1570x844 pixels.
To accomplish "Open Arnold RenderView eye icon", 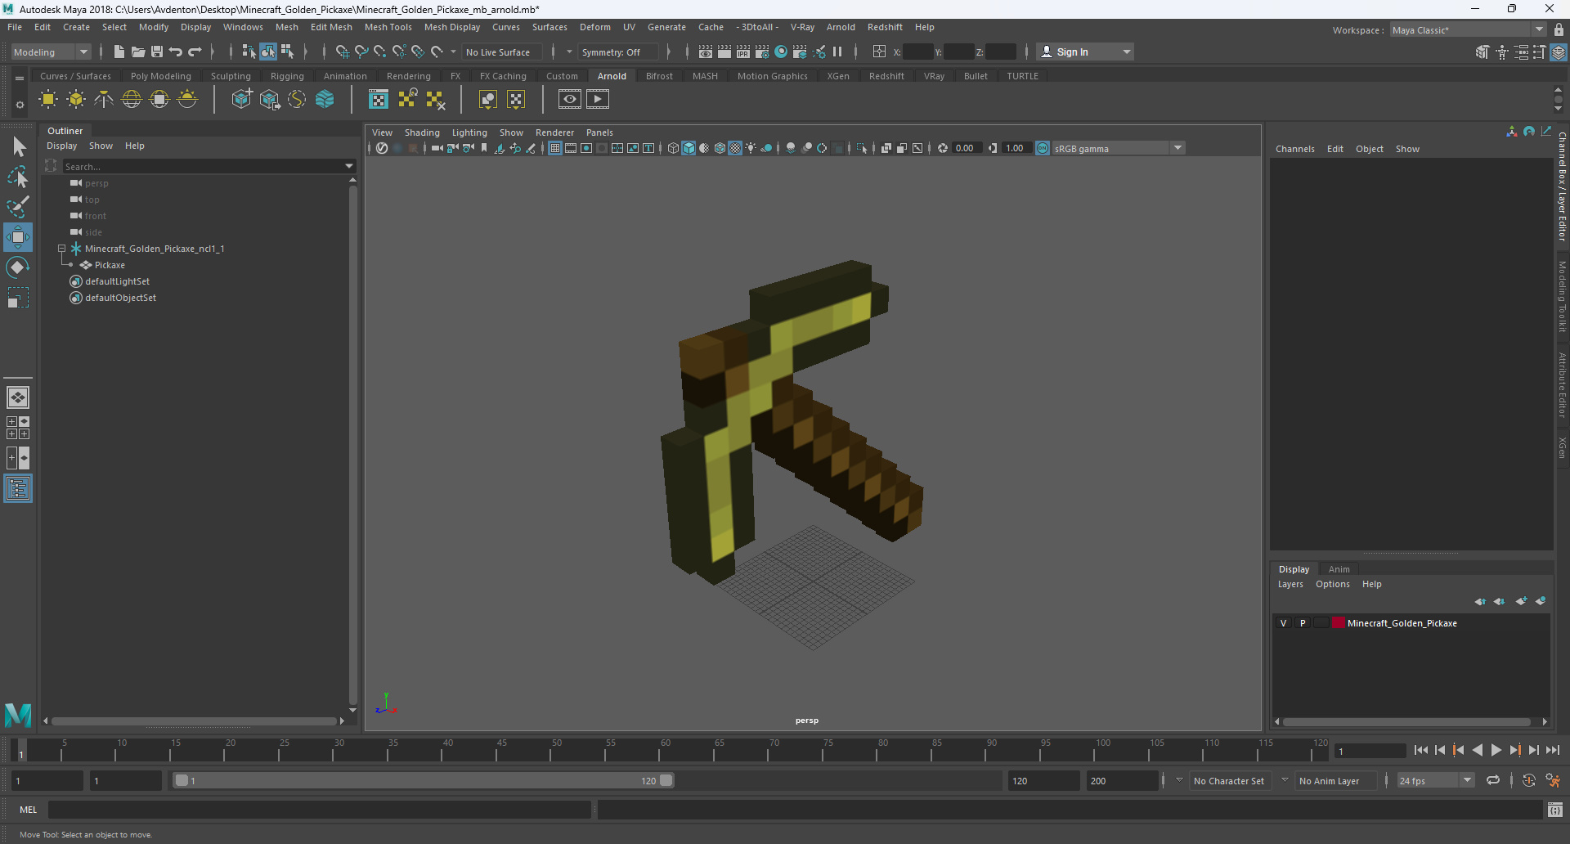I will pyautogui.click(x=570, y=100).
